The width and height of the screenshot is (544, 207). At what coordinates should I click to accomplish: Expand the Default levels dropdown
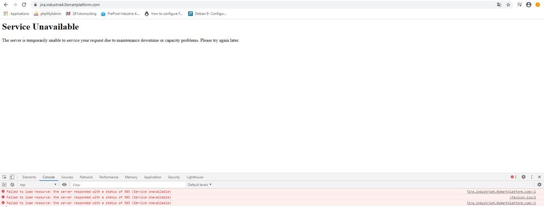point(199,185)
